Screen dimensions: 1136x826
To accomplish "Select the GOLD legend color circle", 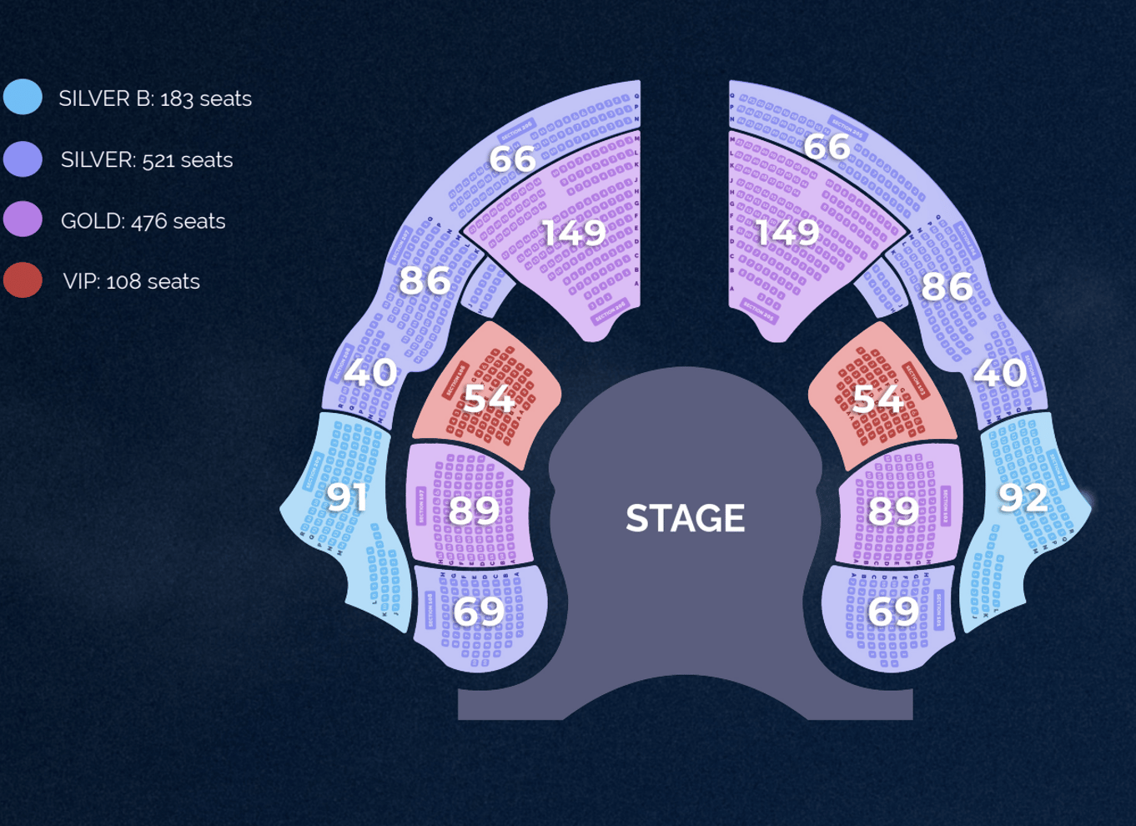I will point(23,219).
